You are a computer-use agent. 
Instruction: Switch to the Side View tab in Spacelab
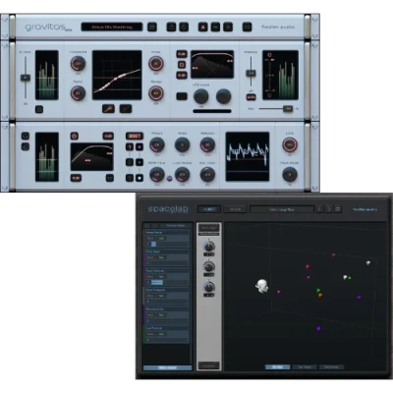tap(331, 367)
